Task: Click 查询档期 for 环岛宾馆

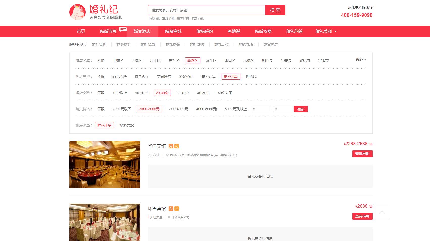Action: pos(362,216)
